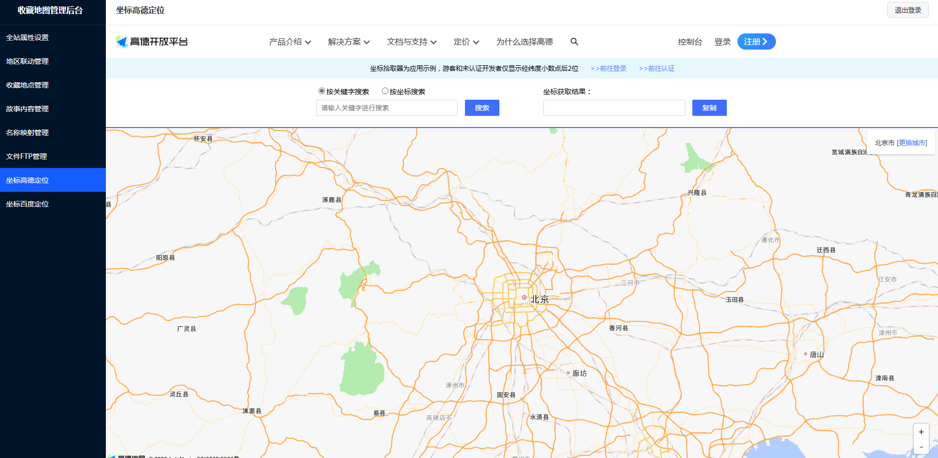Screen dimensions: 938x458
Task: Expand 定价 dropdown menu
Action: (466, 41)
